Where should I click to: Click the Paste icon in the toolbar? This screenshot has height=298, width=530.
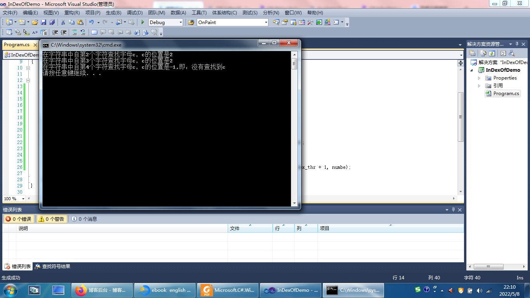point(80,22)
